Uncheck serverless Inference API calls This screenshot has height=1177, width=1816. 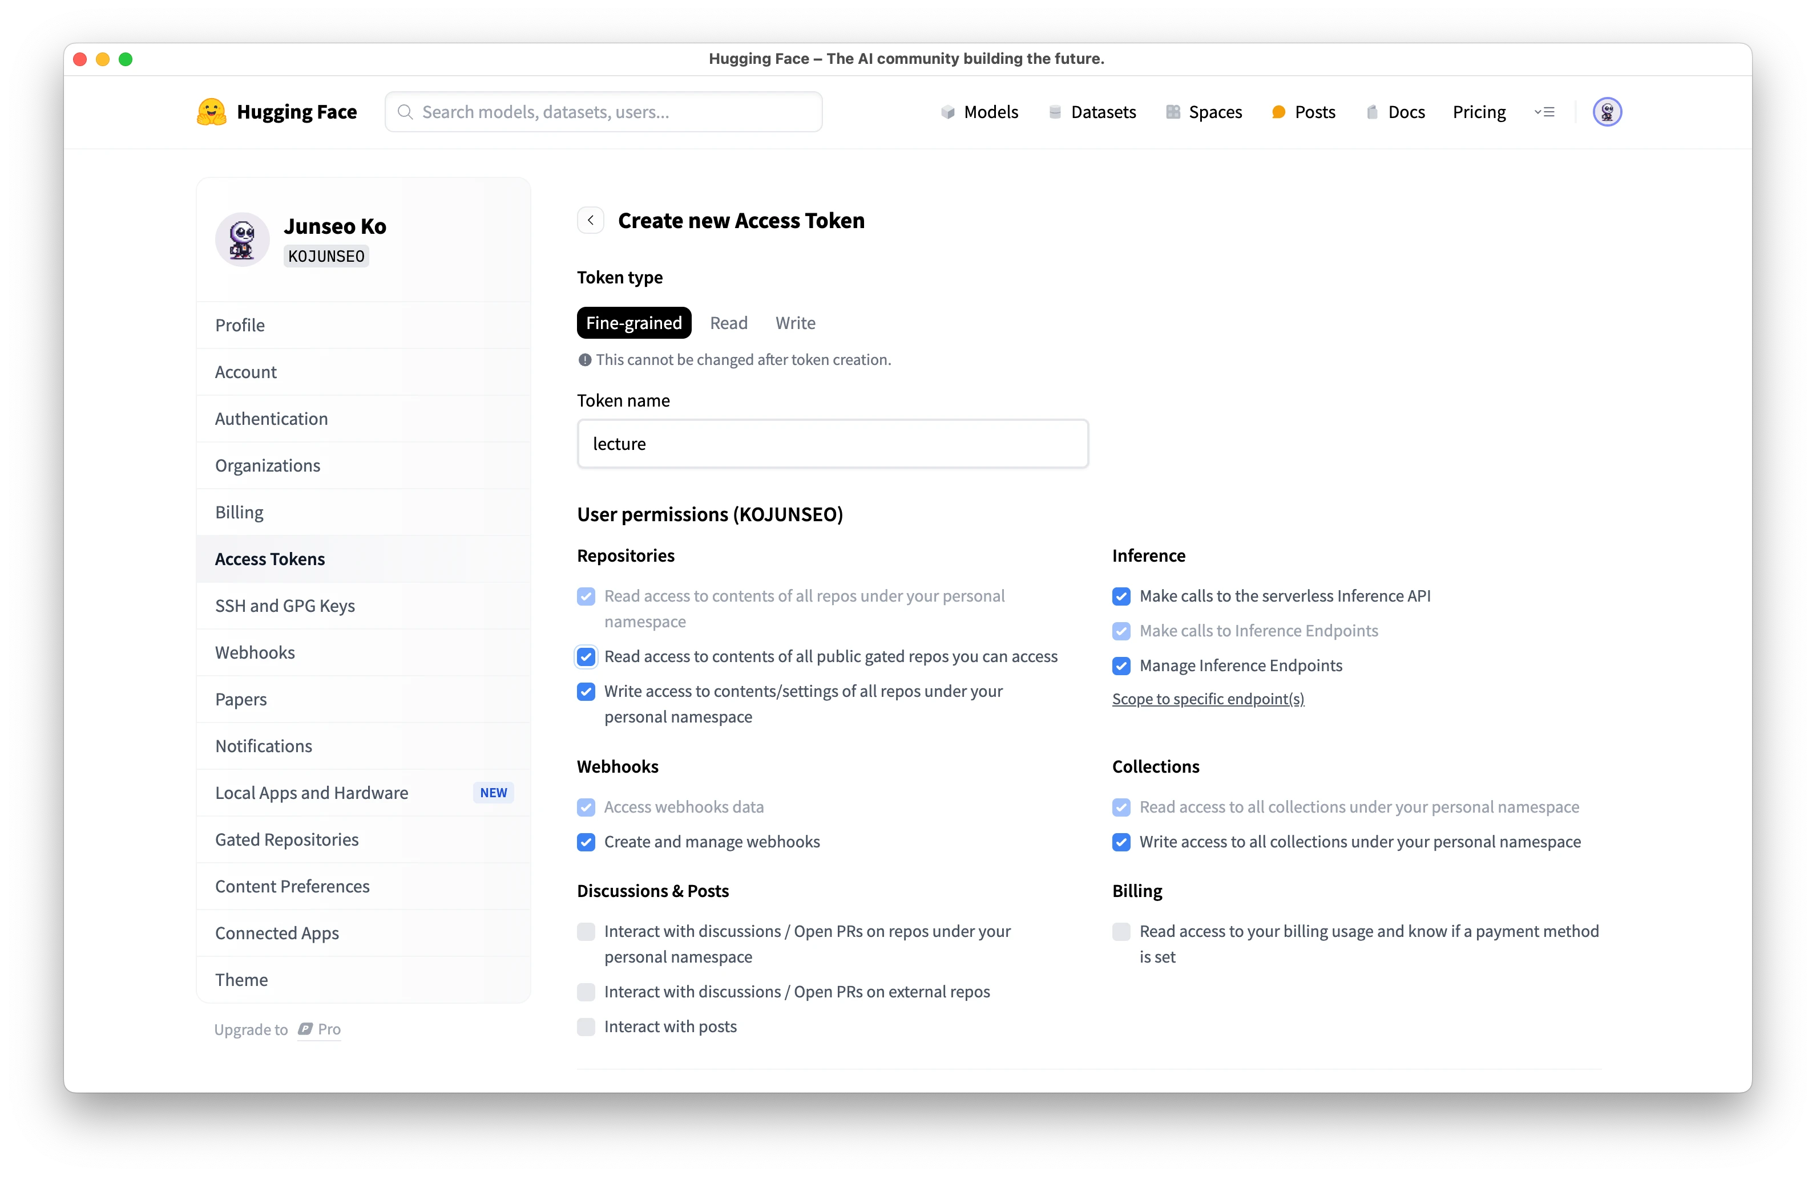coord(1121,596)
